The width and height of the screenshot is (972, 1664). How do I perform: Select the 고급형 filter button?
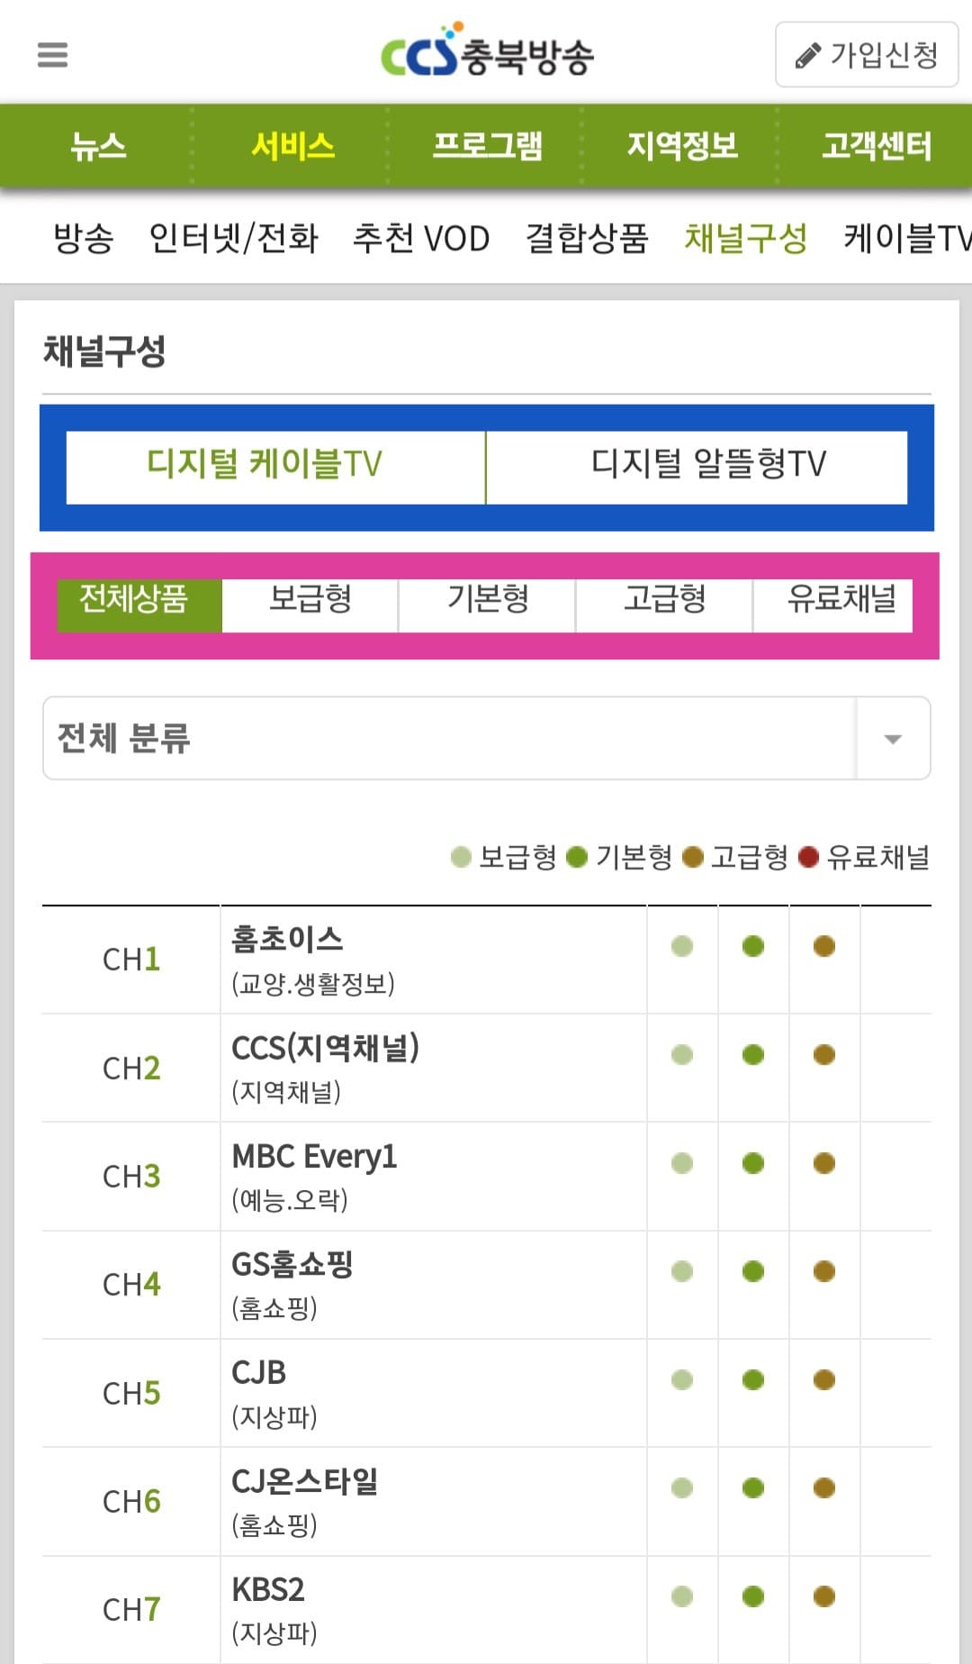click(664, 602)
